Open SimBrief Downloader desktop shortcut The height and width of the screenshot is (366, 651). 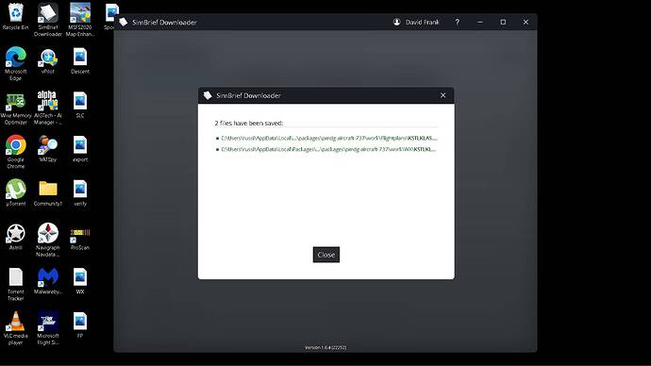[48, 19]
